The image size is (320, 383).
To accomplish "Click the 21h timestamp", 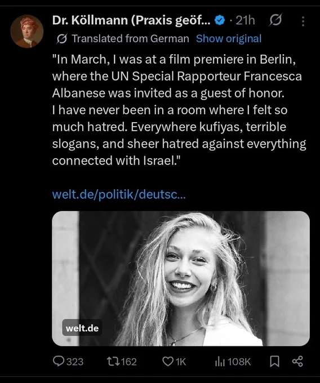I will pos(245,20).
